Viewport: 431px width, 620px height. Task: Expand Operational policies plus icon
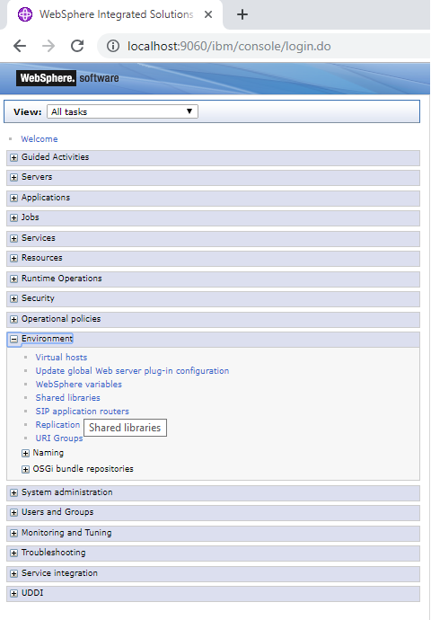(x=13, y=319)
